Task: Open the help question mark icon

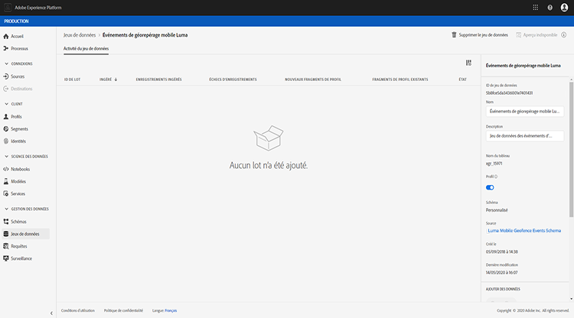Action: 550,8
